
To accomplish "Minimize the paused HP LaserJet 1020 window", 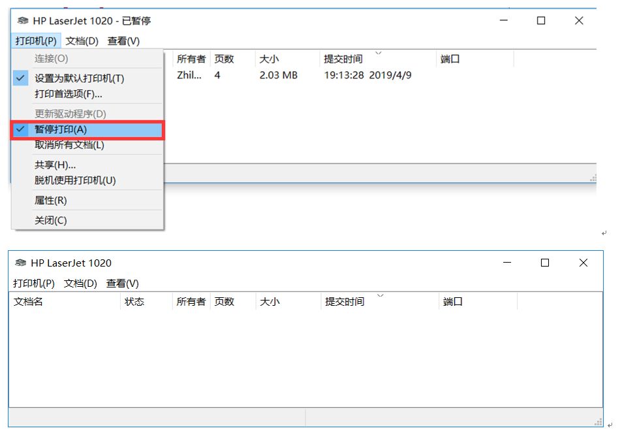I will [x=504, y=21].
